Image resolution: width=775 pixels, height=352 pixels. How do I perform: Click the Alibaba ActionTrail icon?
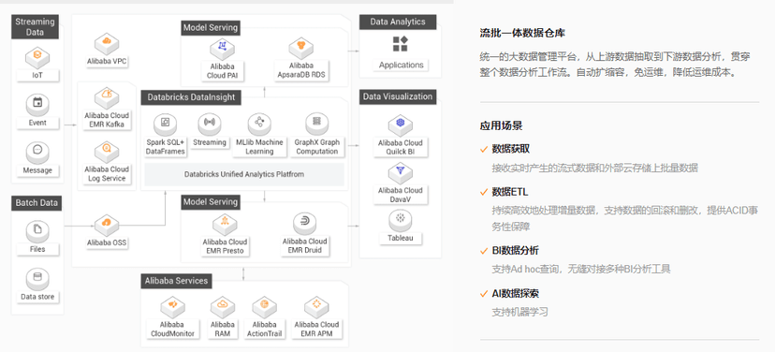pos(265,306)
